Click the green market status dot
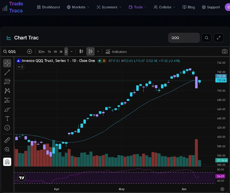Image resolution: width=230 pixels, height=193 pixels. pos(99,61)
